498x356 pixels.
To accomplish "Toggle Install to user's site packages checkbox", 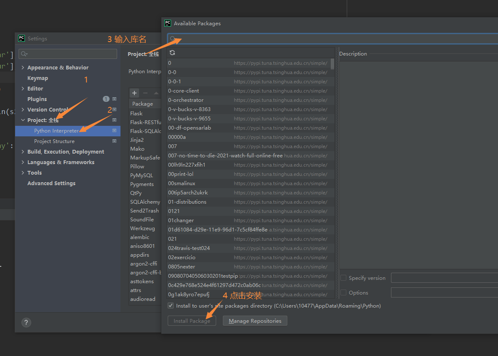I will click(x=171, y=306).
